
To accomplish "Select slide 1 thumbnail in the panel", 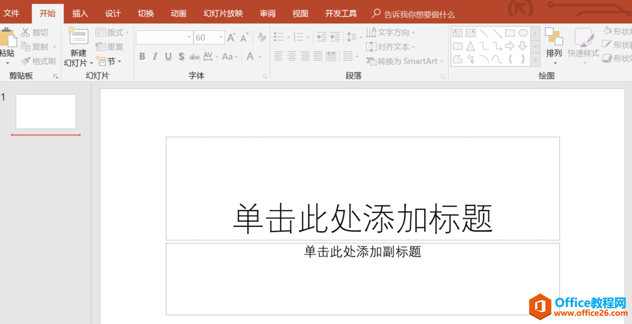I will click(46, 112).
